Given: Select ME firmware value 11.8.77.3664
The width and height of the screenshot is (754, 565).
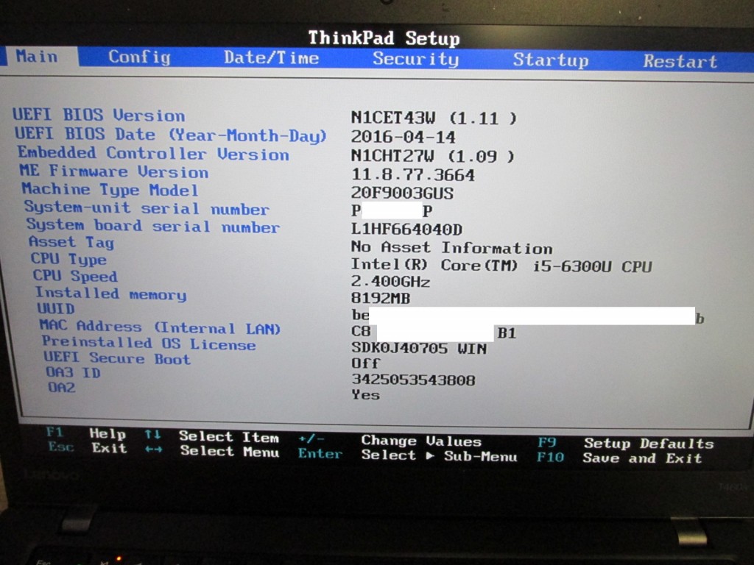Looking at the screenshot, I should (x=413, y=175).
